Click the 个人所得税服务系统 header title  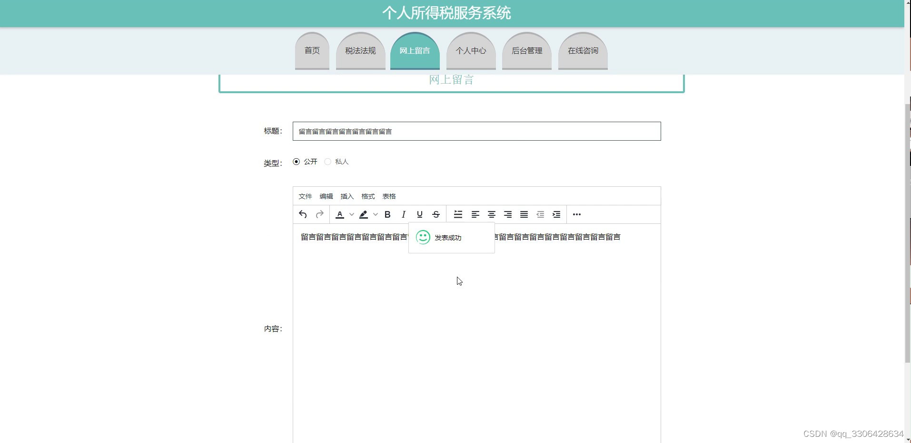tap(446, 13)
